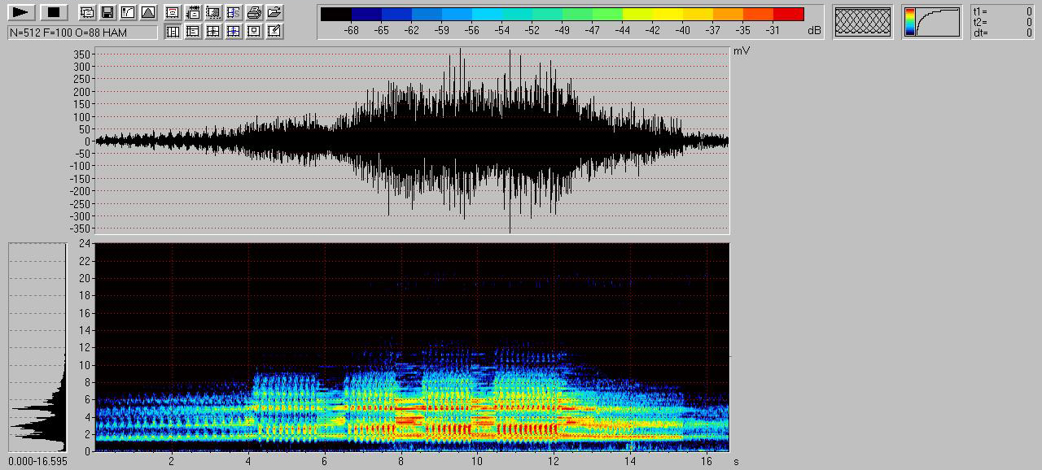Toggle the blue crosshair cursor button

[x=234, y=32]
